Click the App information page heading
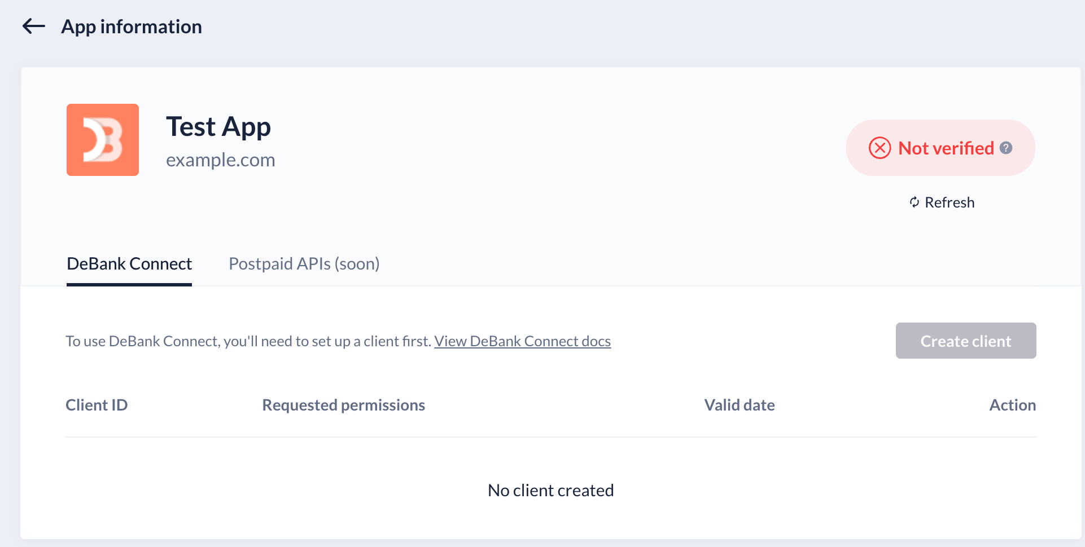 click(132, 27)
